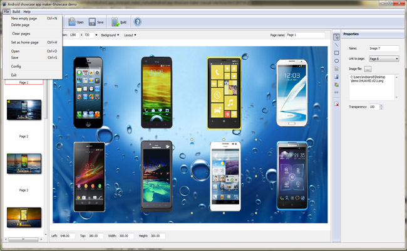Click the Name field showing Image 7
The width and height of the screenshot is (407, 251).
(x=384, y=48)
